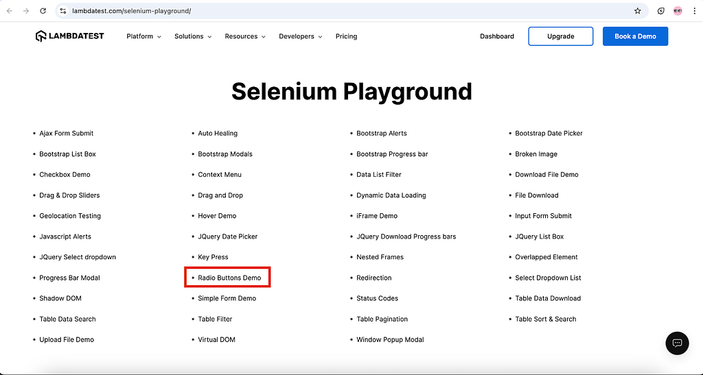Click the LambdaTest logo
This screenshot has height=375, width=703.
[69, 36]
